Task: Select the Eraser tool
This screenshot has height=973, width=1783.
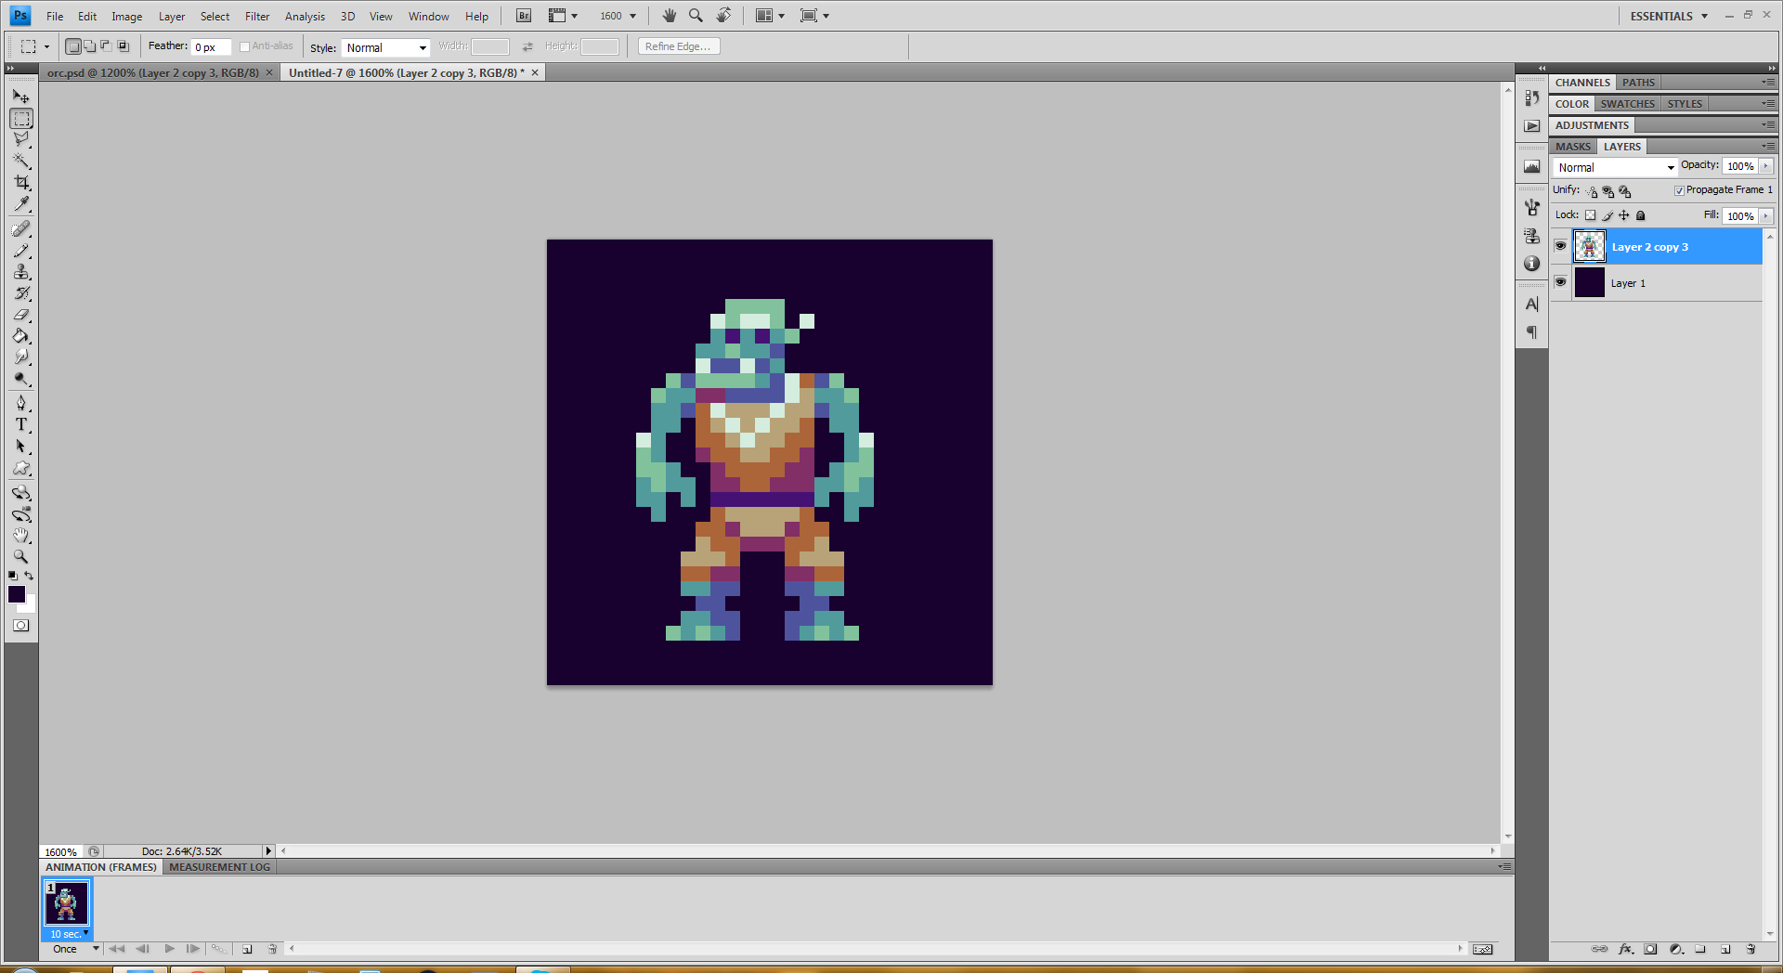Action: click(x=21, y=316)
